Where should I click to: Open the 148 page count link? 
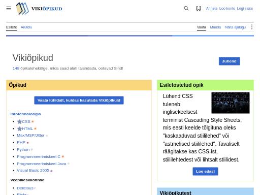pyautogui.click(x=16, y=68)
